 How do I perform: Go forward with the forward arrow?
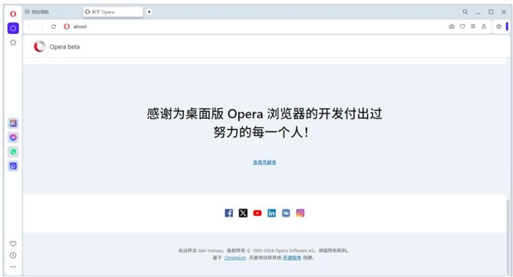pos(42,26)
